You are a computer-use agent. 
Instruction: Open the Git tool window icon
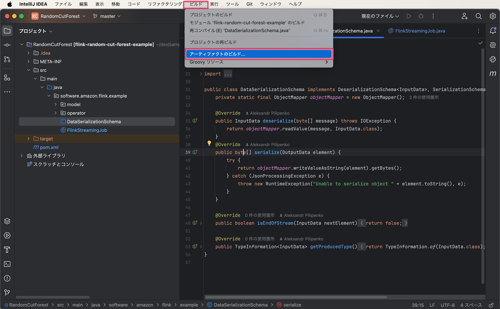pyautogui.click(x=7, y=292)
